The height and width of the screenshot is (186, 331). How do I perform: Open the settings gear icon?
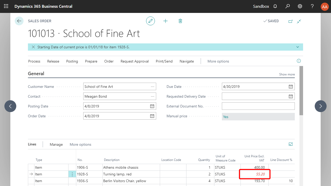tap(300, 6)
